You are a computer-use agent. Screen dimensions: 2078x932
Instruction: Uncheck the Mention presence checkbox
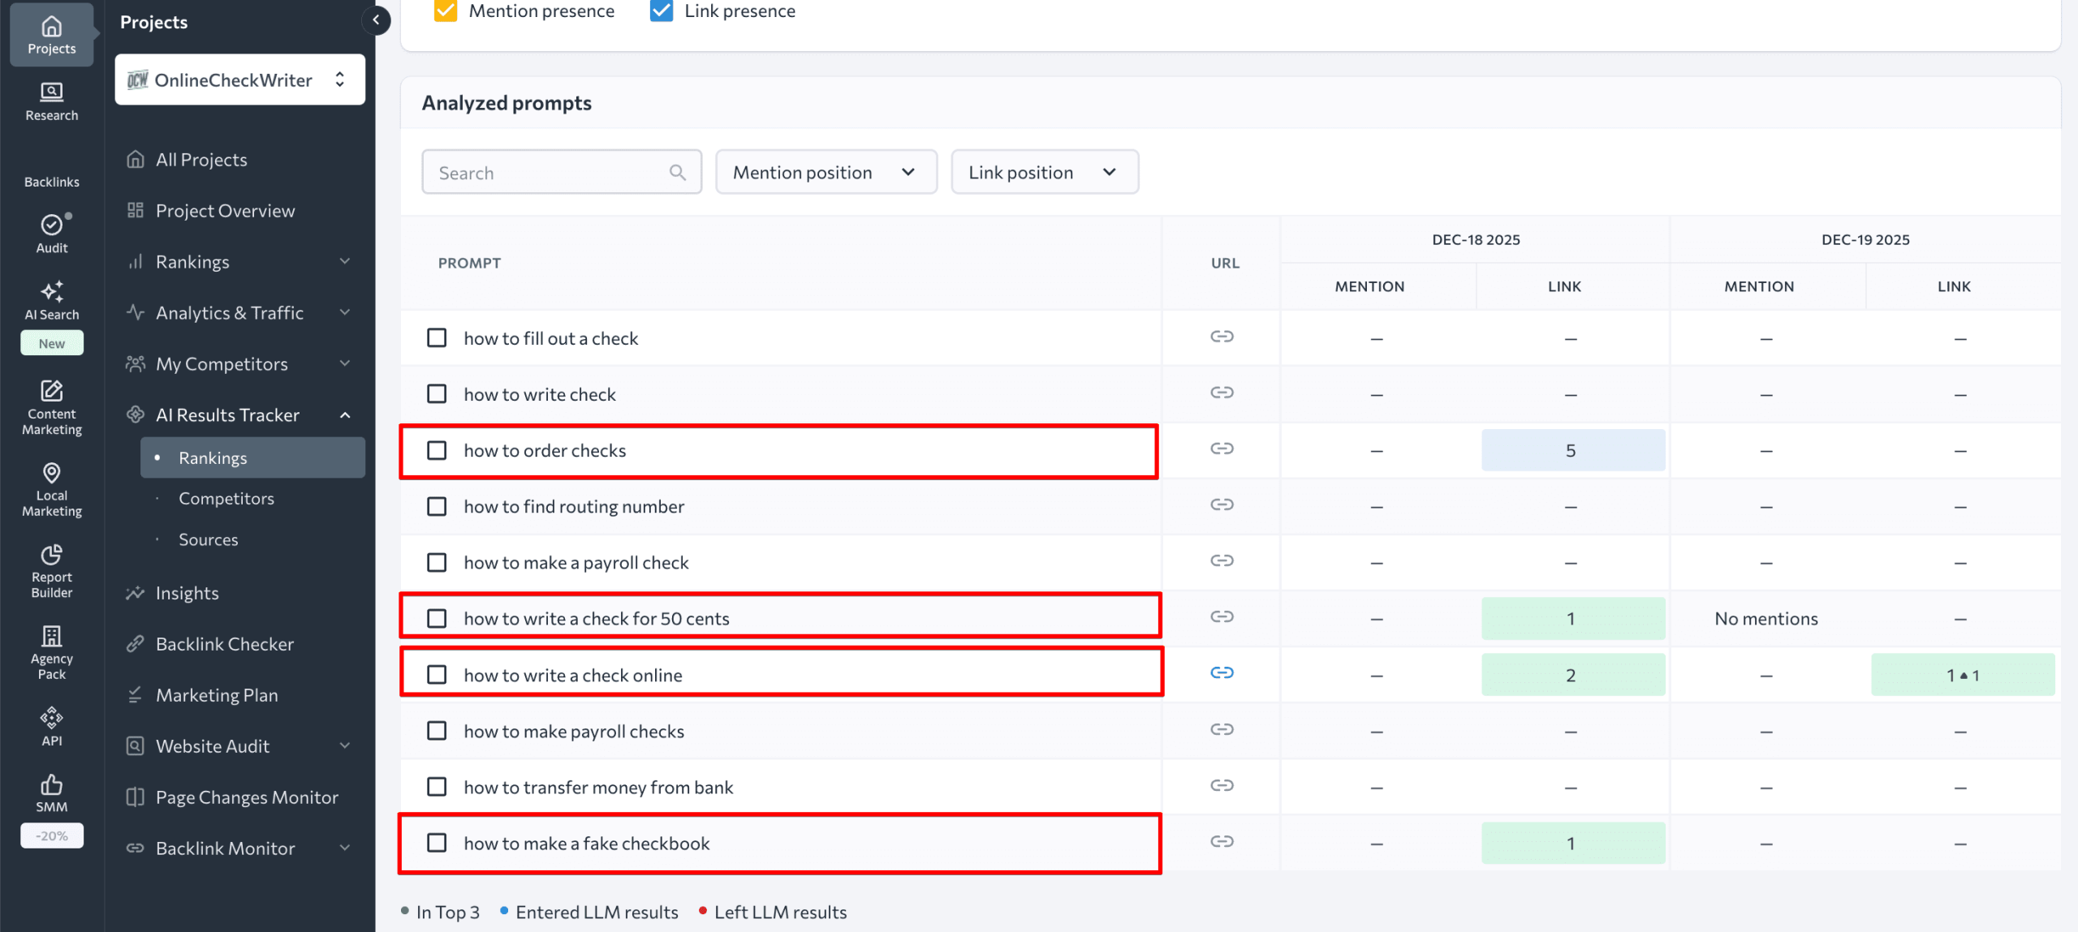445,11
